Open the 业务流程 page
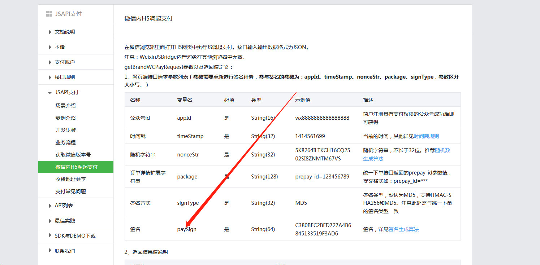The height and width of the screenshot is (265, 540). click(65, 142)
